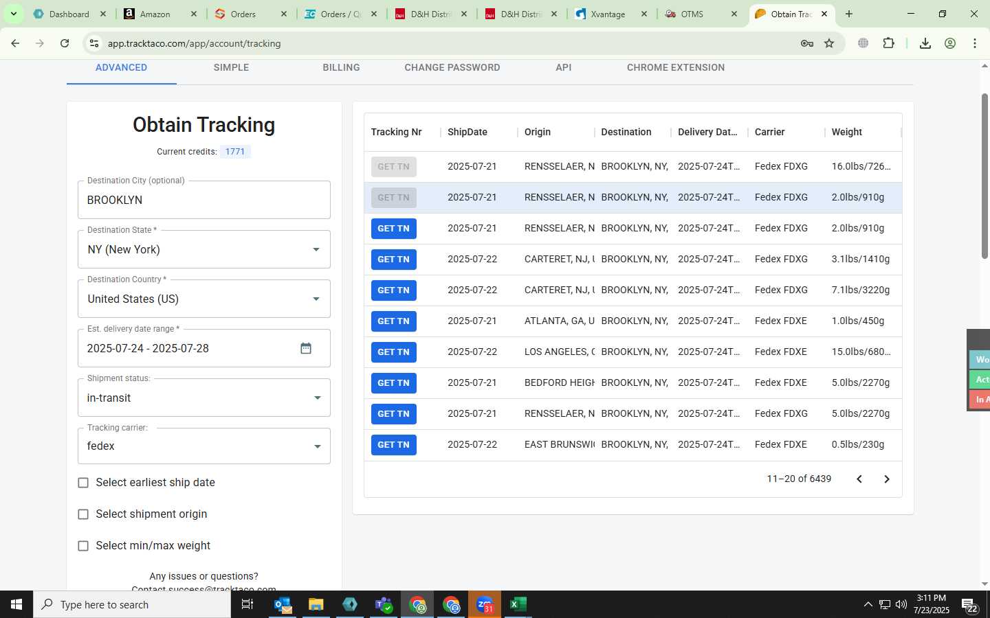Open the CHANGE PASSWORD tab
990x618 pixels.
pos(452,67)
